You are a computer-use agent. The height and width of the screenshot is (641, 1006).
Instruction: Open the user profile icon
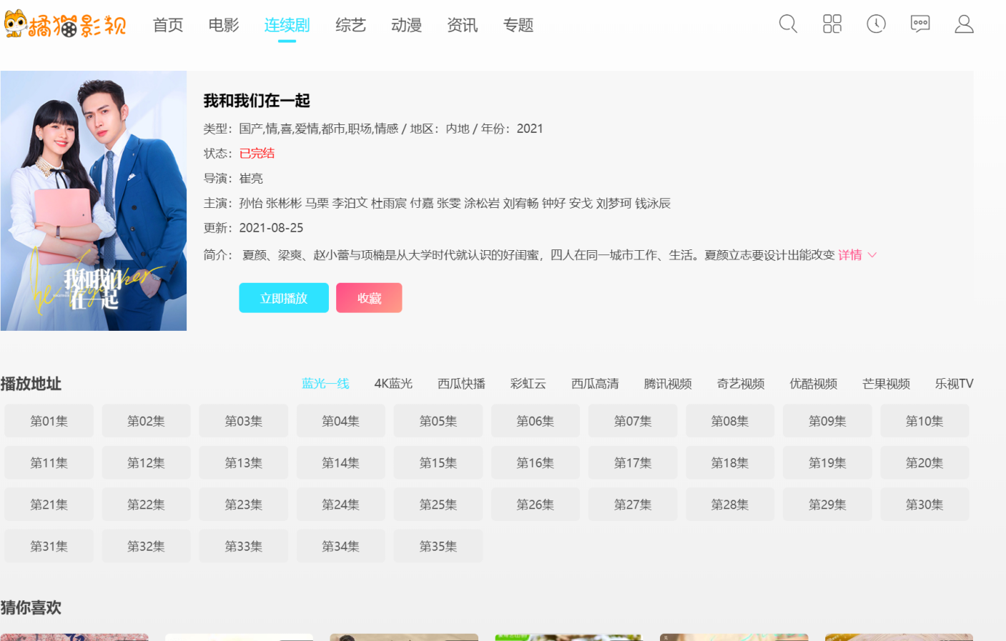tap(964, 24)
